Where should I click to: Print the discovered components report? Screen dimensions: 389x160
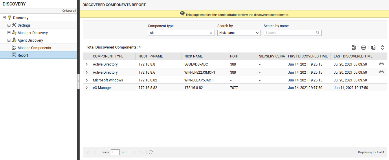pyautogui.click(x=364, y=47)
